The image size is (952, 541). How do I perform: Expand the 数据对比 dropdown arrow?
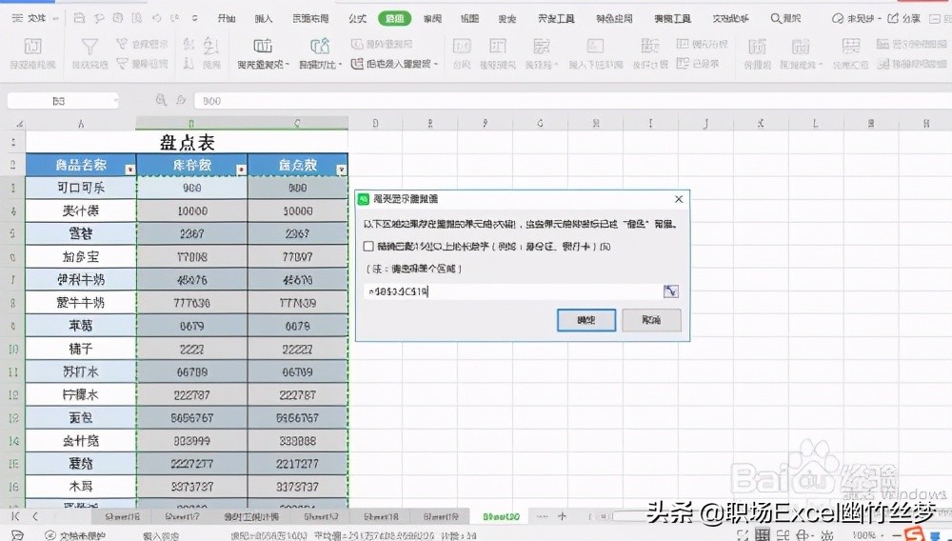(x=341, y=65)
